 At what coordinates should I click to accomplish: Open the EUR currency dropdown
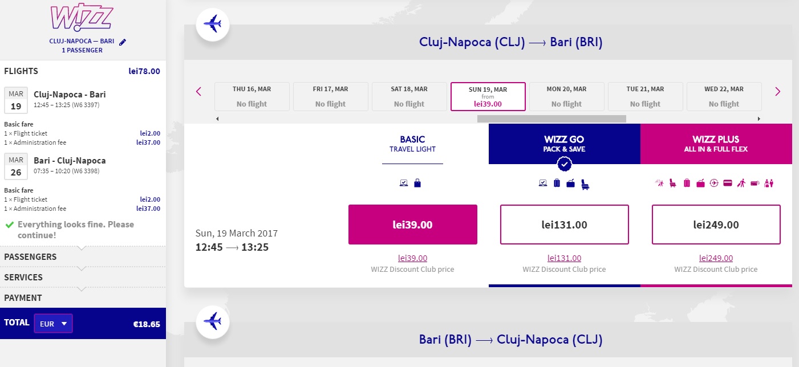tap(53, 324)
